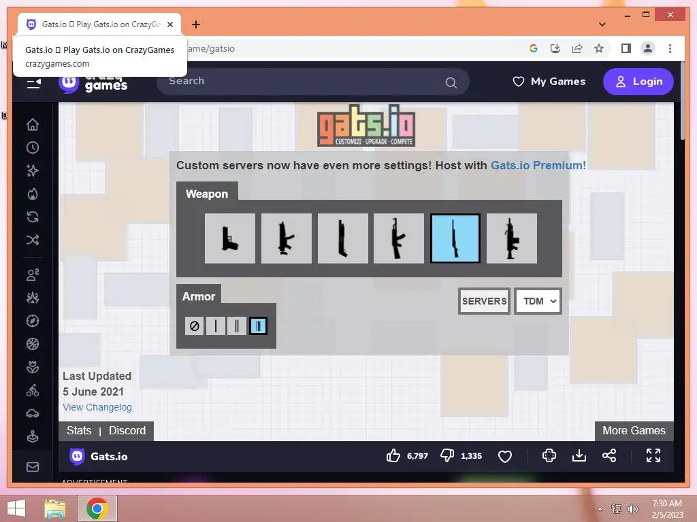Pick the assault rifle weapon
The width and height of the screenshot is (697, 522).
point(399,239)
